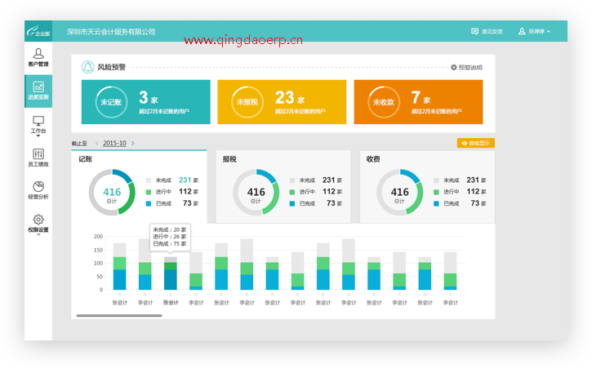Select the 进度监测 sidebar icon

click(x=38, y=90)
